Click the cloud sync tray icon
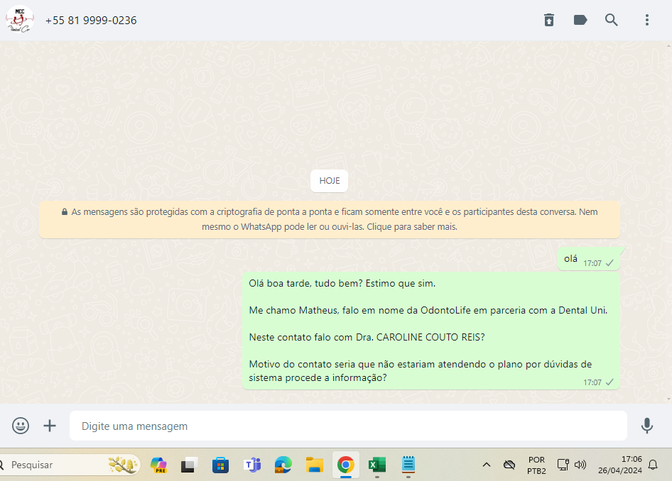Screen dimensions: 672x481 tap(509, 465)
